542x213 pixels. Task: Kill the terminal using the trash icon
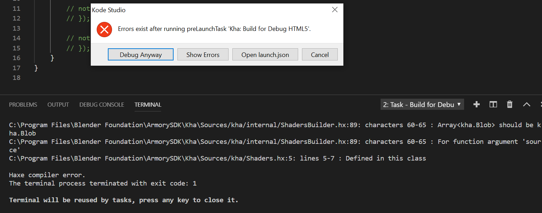pos(510,104)
